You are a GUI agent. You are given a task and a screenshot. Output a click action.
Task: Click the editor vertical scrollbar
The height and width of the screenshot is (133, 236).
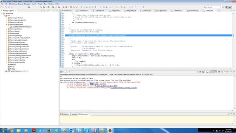[x=233, y=40]
